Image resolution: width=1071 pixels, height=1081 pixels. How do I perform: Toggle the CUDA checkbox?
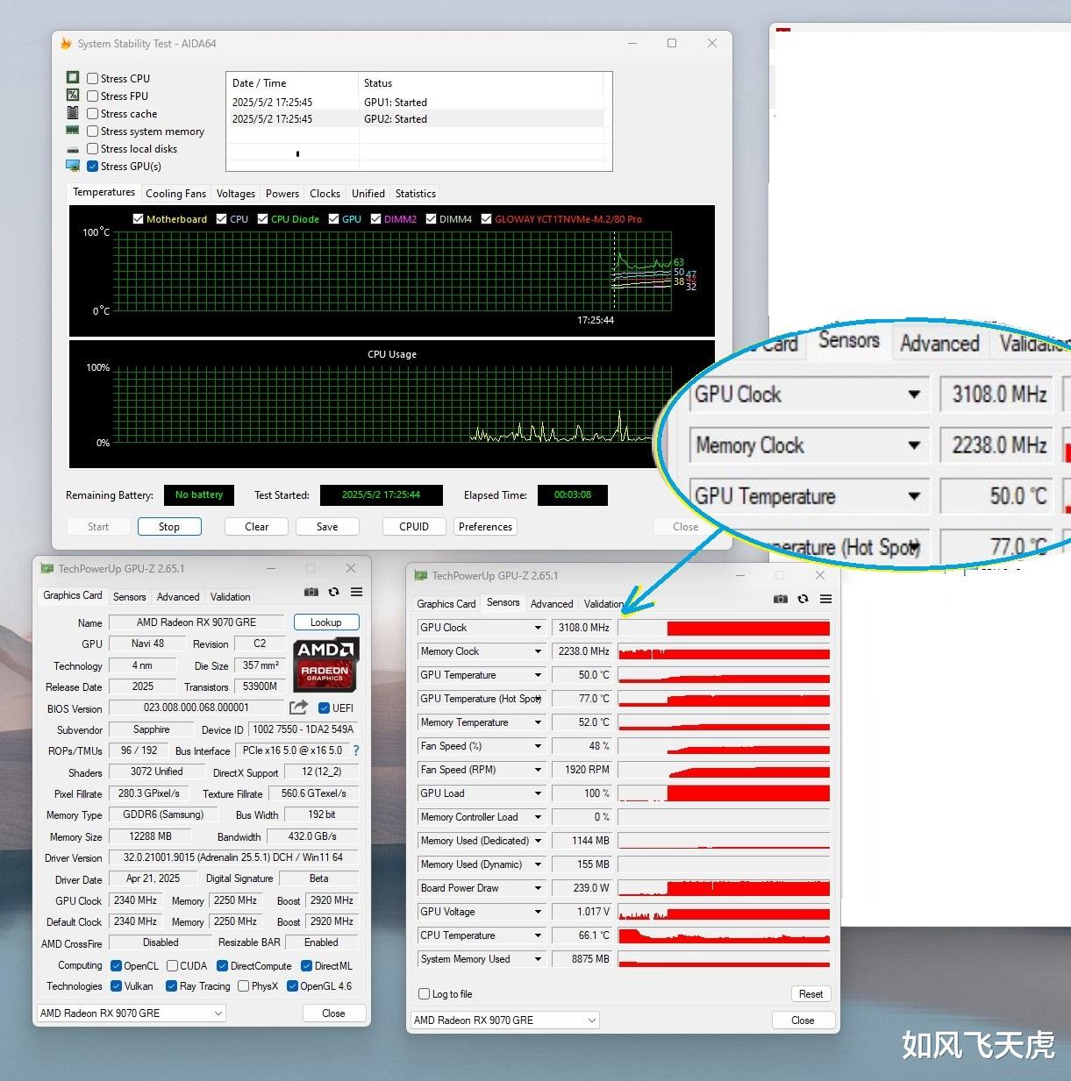coord(172,966)
